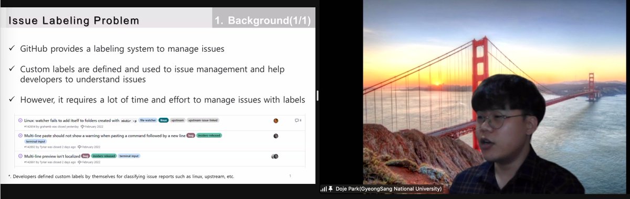The width and height of the screenshot is (630, 199).
Task: Click footnote 'Developers defined custom labels by themselves'
Action: point(121,176)
